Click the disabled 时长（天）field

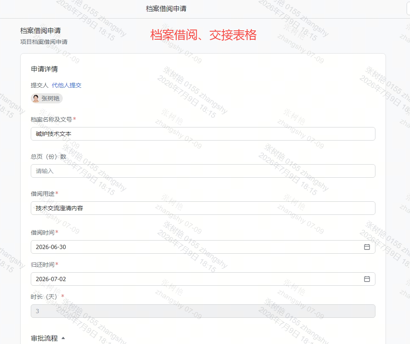203,311
